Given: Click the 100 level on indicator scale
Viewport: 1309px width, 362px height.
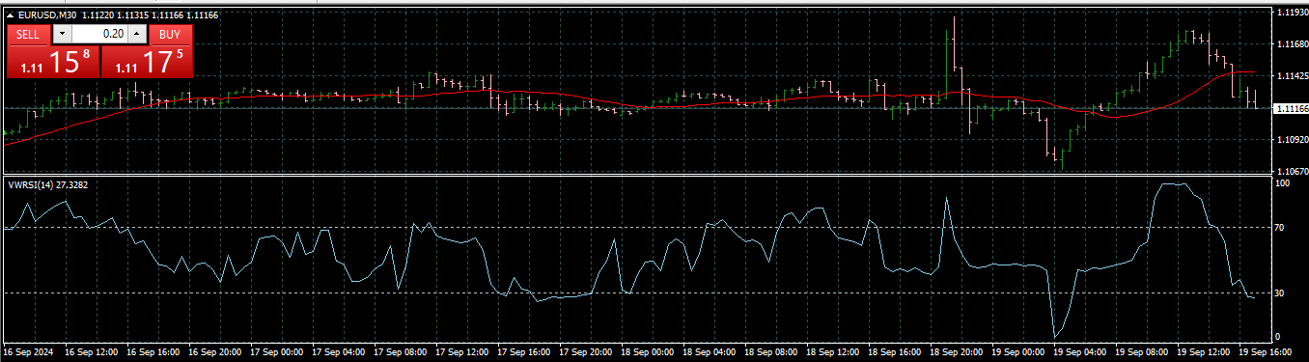Looking at the screenshot, I should (1283, 182).
